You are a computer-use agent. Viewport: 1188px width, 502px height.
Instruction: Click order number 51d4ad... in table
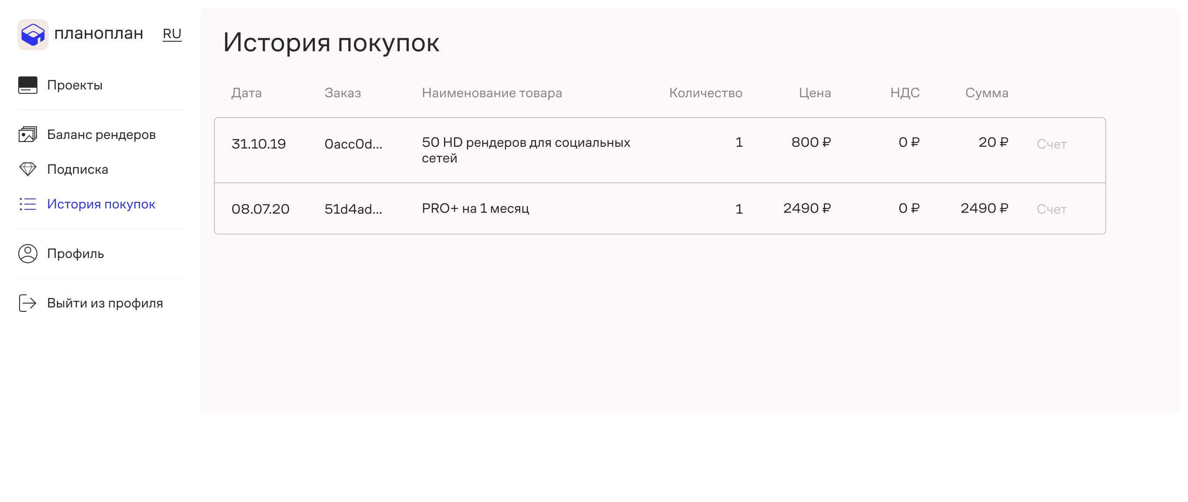[x=353, y=209]
